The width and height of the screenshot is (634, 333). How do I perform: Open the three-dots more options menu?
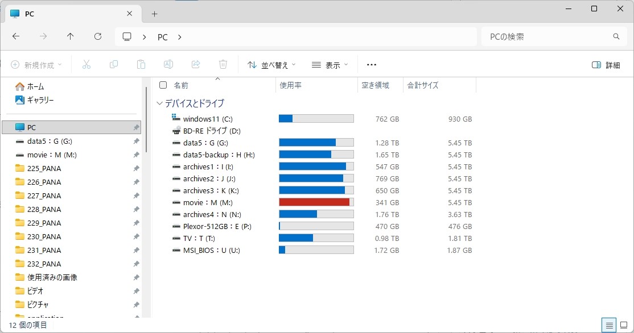click(372, 65)
